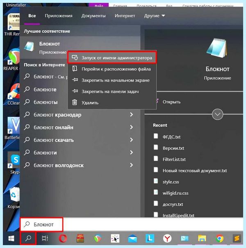246x248 pixels.
Task: Launch Opera browser from taskbar
Action: pyautogui.click(x=63, y=238)
